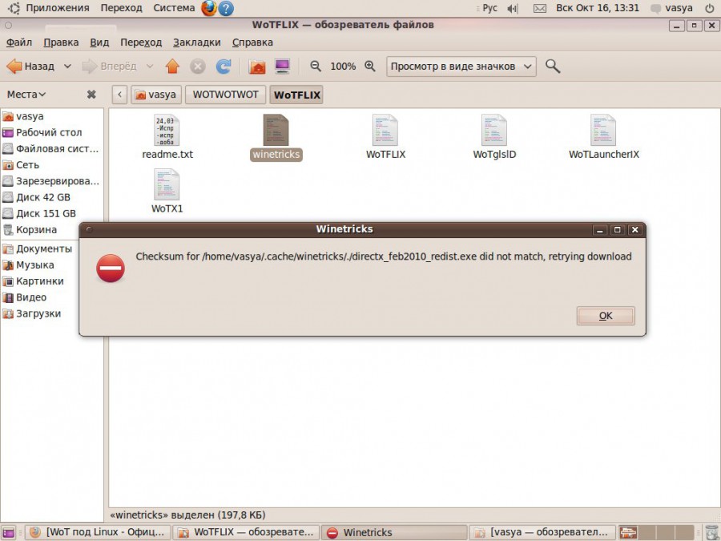Image resolution: width=721 pixels, height=541 pixels.
Task: Open Загрузки in the sidebar
Action: [38, 313]
